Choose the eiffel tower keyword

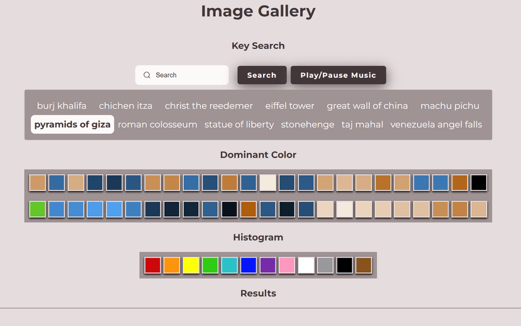coord(289,106)
